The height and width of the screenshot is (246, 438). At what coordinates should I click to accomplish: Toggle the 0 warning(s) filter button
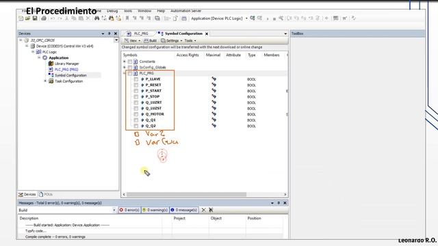[155, 210]
